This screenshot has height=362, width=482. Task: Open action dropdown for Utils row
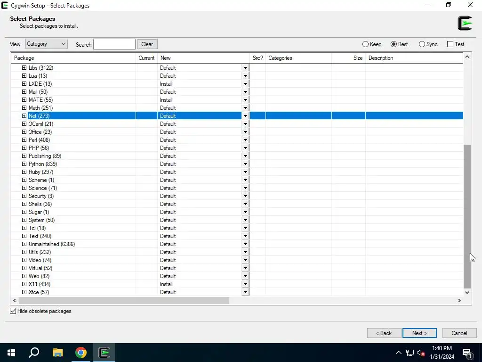[x=245, y=252]
